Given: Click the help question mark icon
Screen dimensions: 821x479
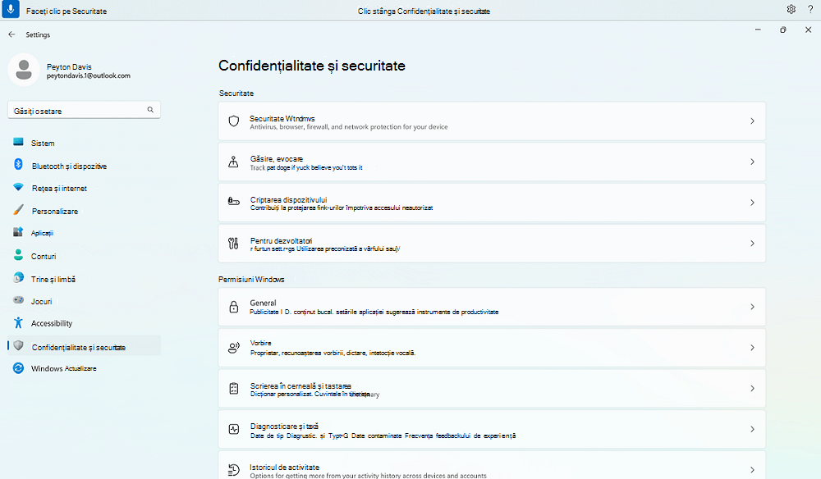Looking at the screenshot, I should tap(810, 9).
